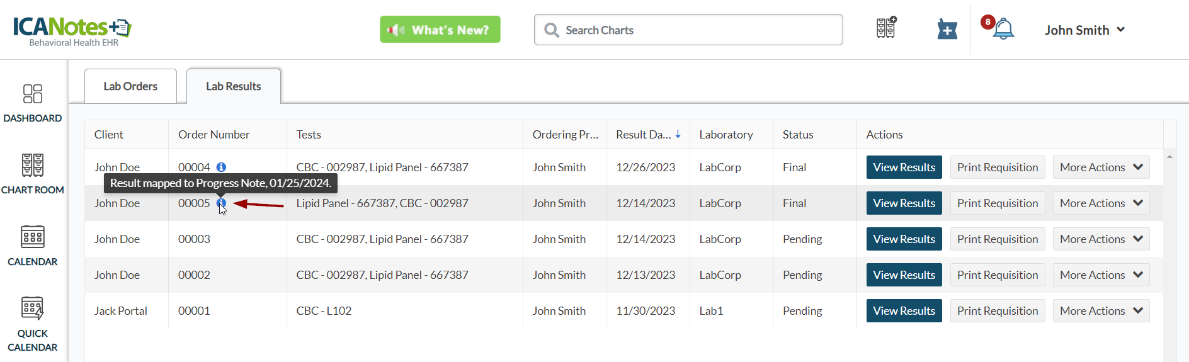Click the What's New button

tap(440, 30)
